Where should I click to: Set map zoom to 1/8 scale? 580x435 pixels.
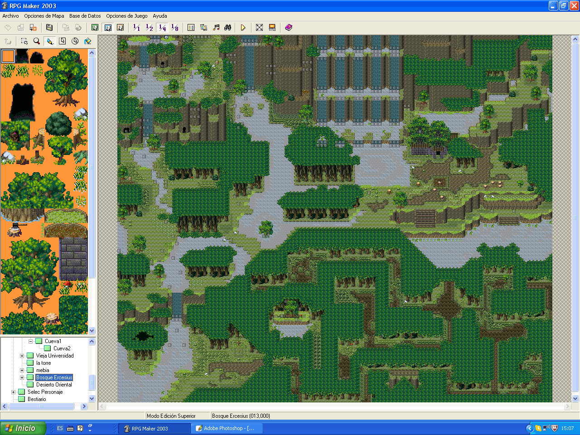(175, 28)
